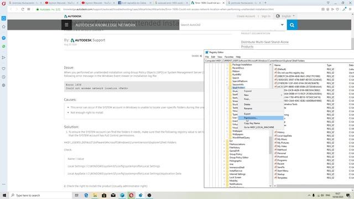Open File Explorer from the taskbar
This screenshot has height=199, width=354.
[x=95, y=195]
